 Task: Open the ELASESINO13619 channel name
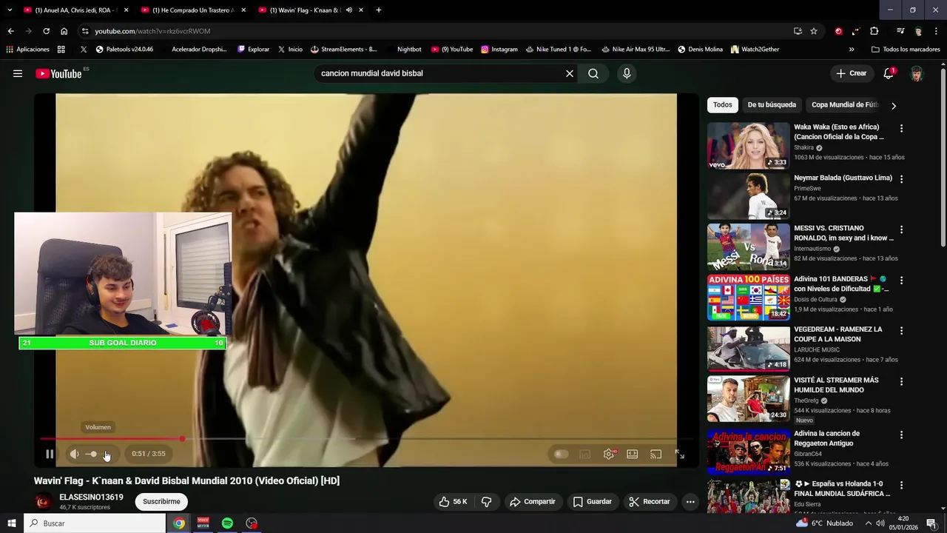click(x=91, y=497)
